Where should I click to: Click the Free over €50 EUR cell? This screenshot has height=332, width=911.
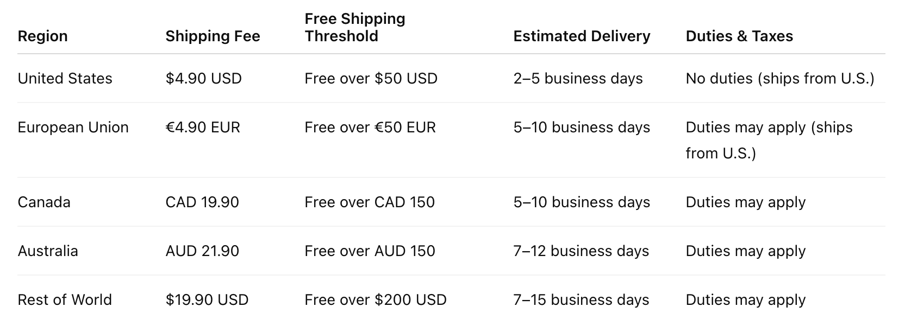coord(370,127)
